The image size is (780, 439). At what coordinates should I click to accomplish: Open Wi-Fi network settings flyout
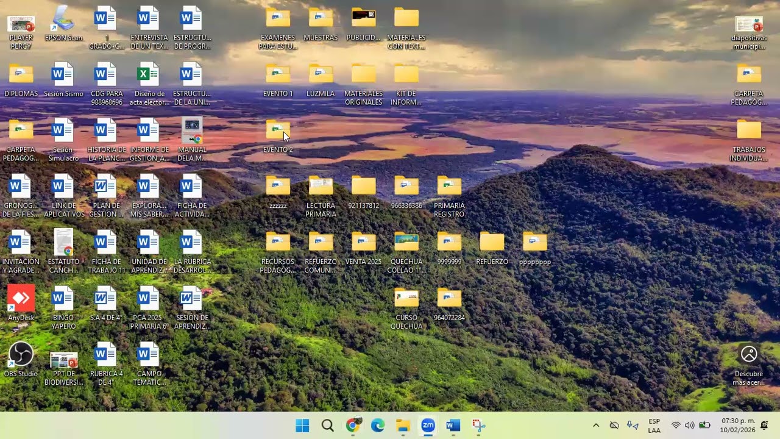676,426
